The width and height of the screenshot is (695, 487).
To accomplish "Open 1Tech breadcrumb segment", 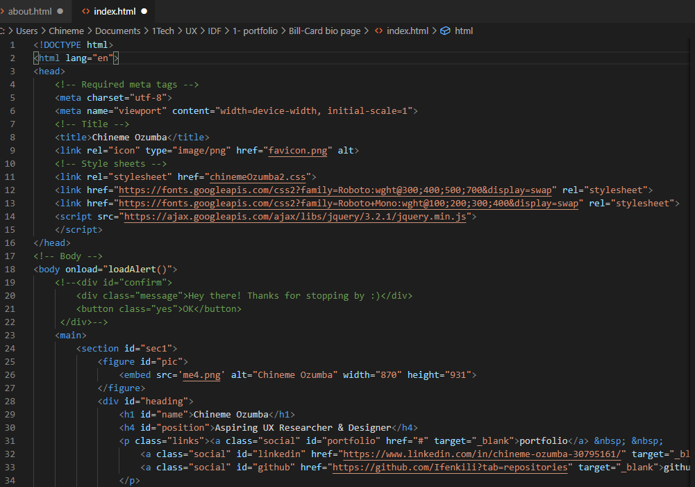I will pyautogui.click(x=162, y=31).
